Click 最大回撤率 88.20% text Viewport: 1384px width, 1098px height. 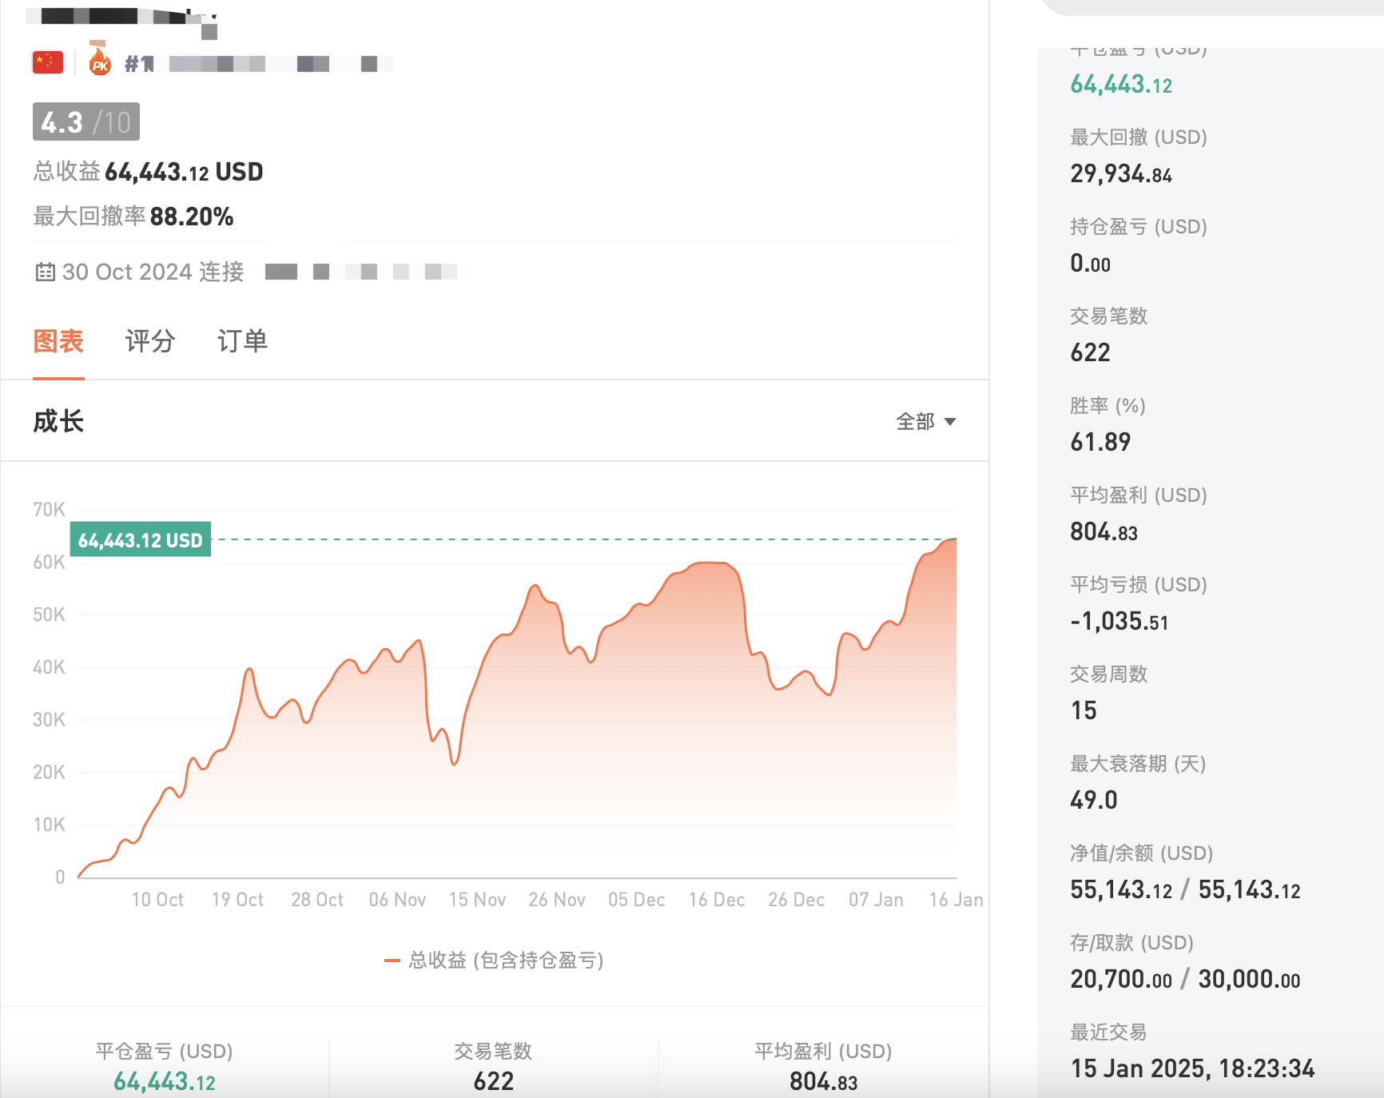pos(133,217)
